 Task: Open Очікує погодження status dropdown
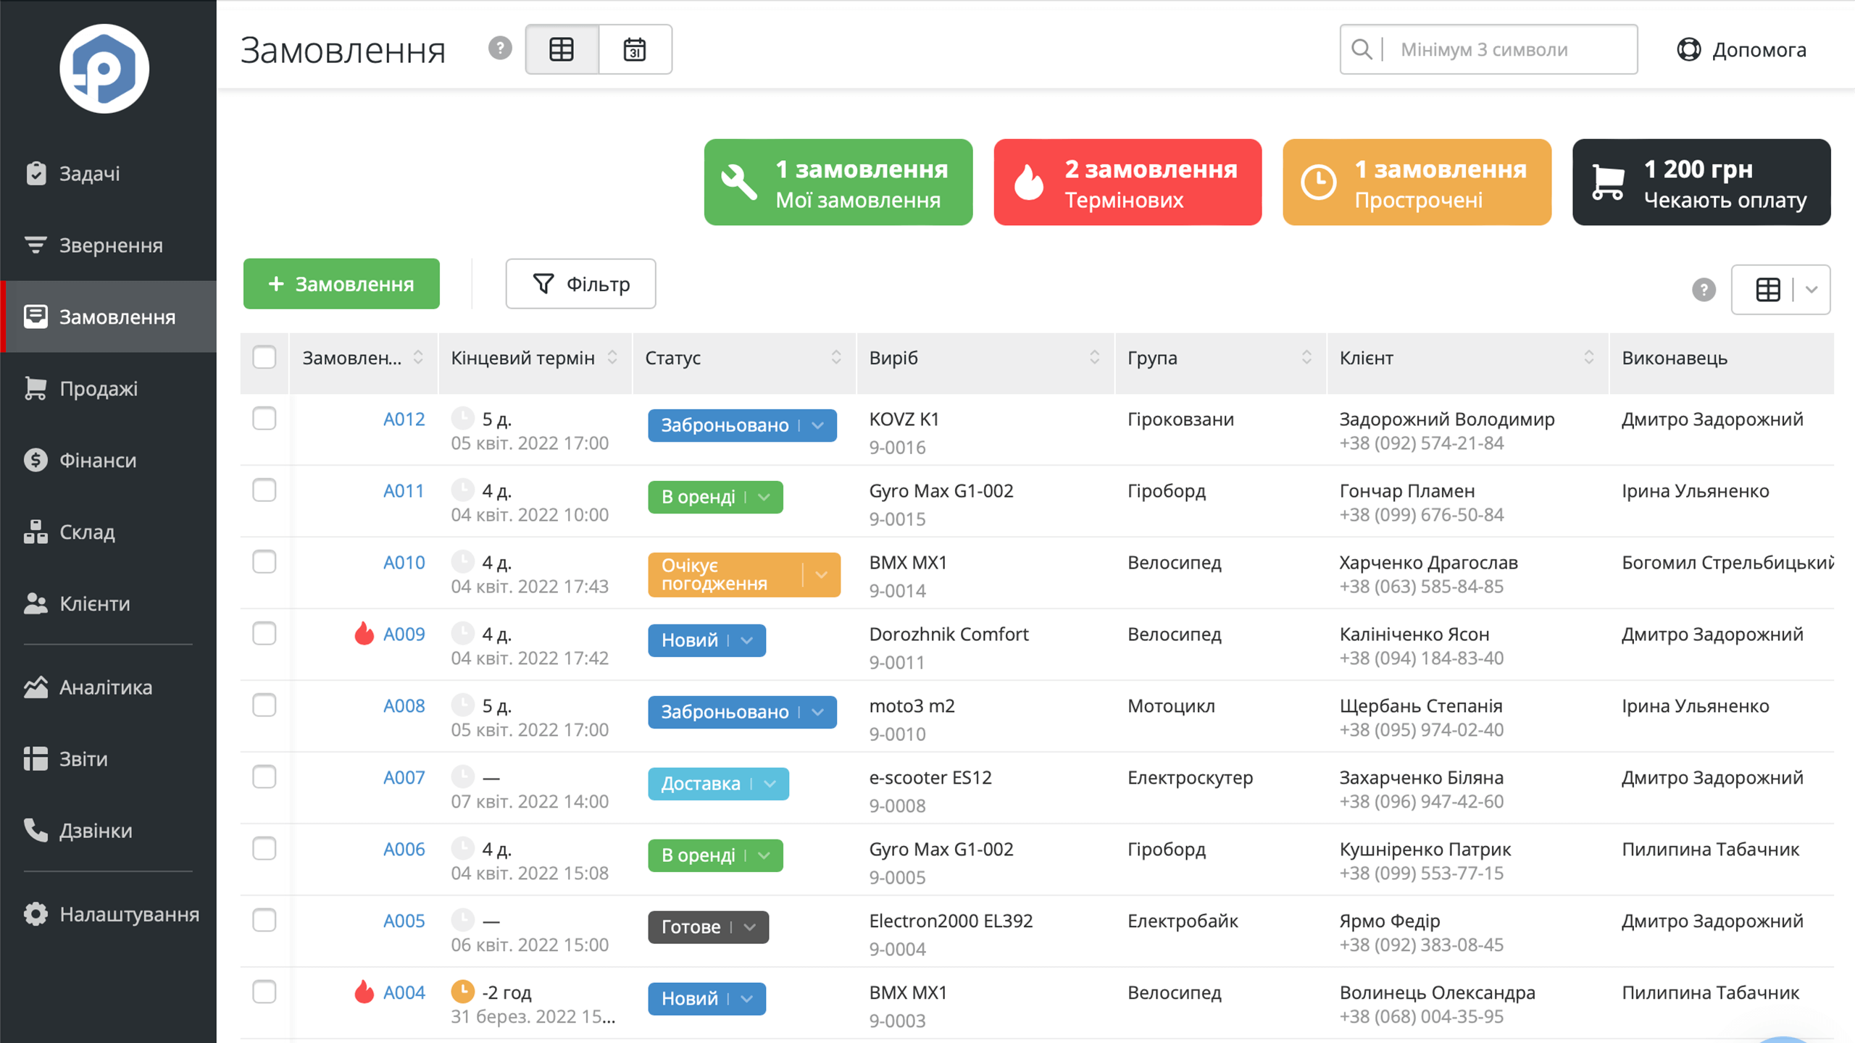click(821, 574)
